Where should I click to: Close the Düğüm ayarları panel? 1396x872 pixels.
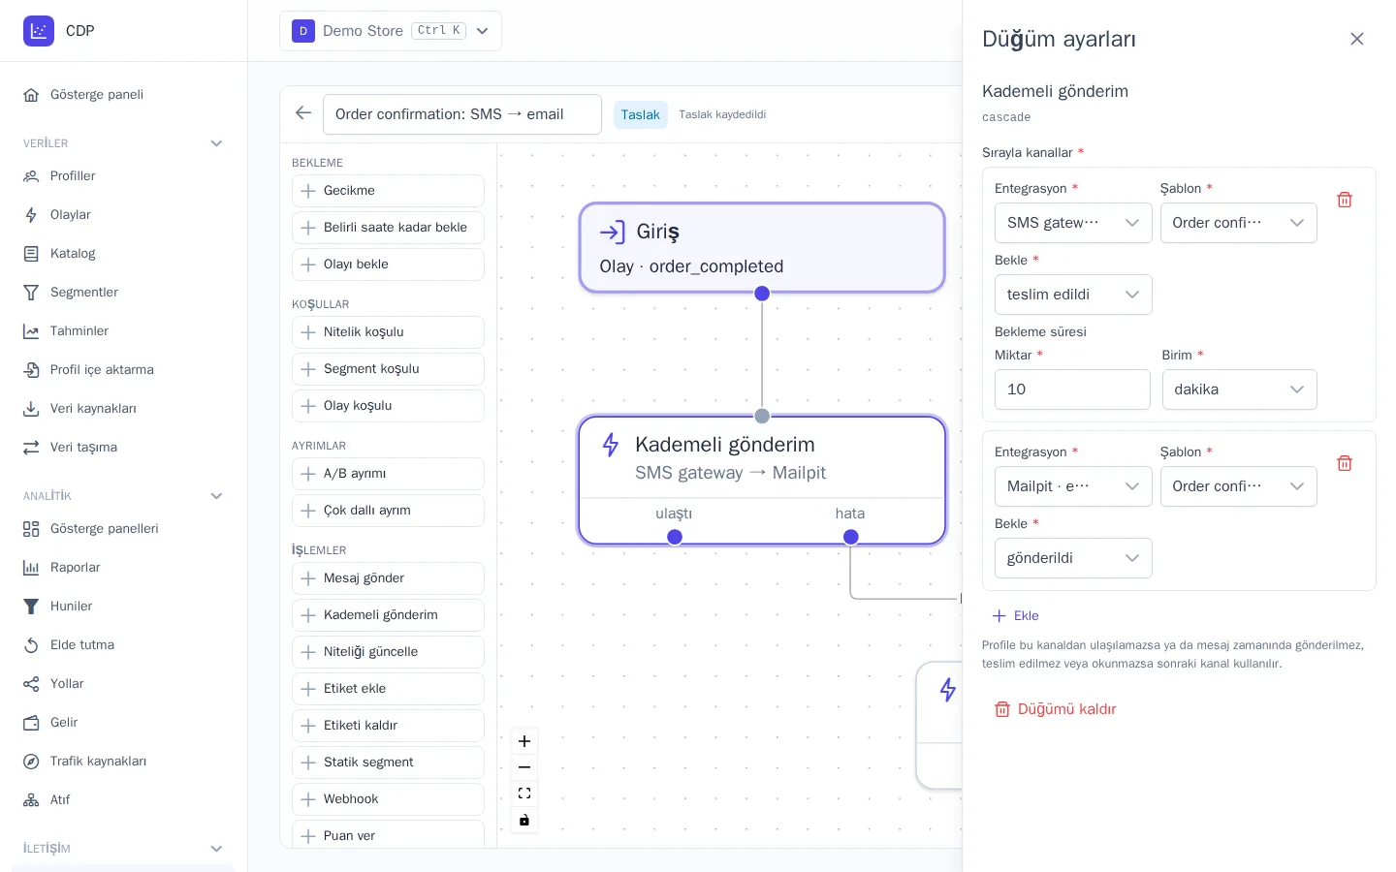point(1357,39)
